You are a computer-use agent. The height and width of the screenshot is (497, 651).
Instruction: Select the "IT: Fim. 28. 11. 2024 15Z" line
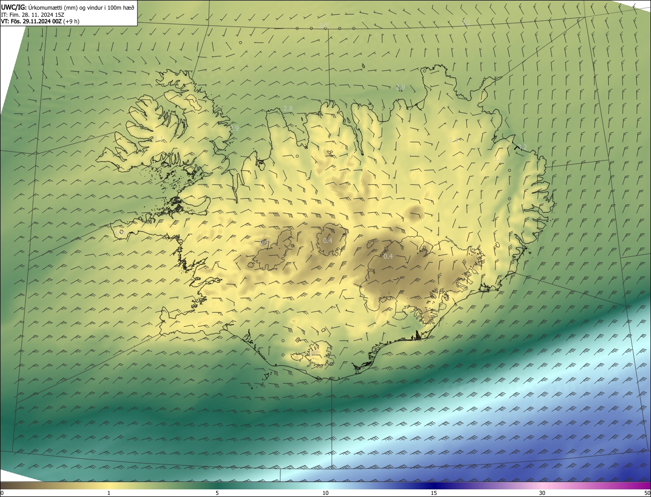[33, 15]
